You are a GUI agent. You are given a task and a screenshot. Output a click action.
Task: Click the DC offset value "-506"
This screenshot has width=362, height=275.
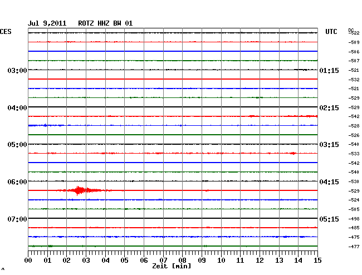(354, 52)
